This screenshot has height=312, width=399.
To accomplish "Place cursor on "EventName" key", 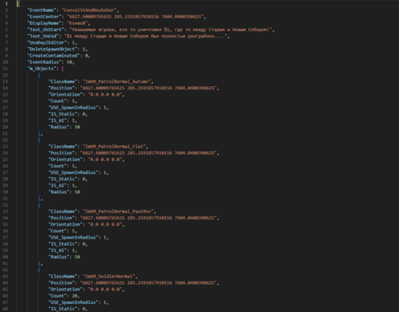I will click(41, 10).
